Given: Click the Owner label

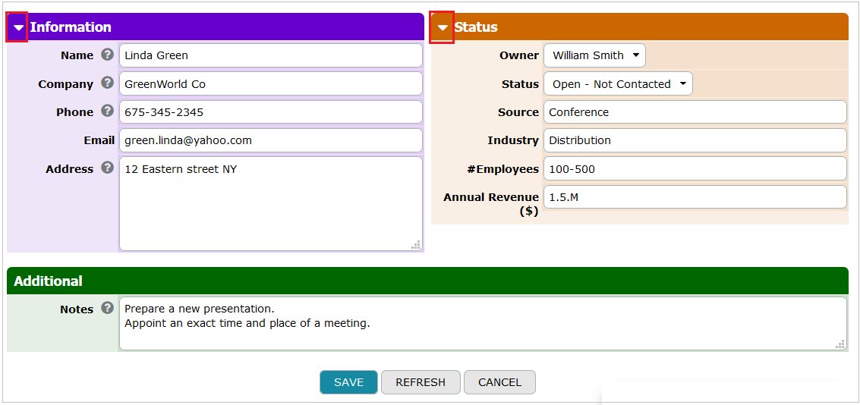Looking at the screenshot, I should click(x=519, y=55).
